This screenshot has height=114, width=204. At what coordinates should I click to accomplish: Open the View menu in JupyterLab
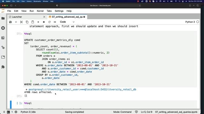pyautogui.click(x=24, y=11)
